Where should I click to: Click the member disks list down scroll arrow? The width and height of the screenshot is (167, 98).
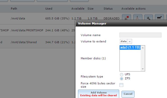143,69
